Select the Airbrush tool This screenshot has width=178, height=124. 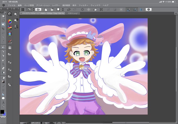tap(3, 60)
